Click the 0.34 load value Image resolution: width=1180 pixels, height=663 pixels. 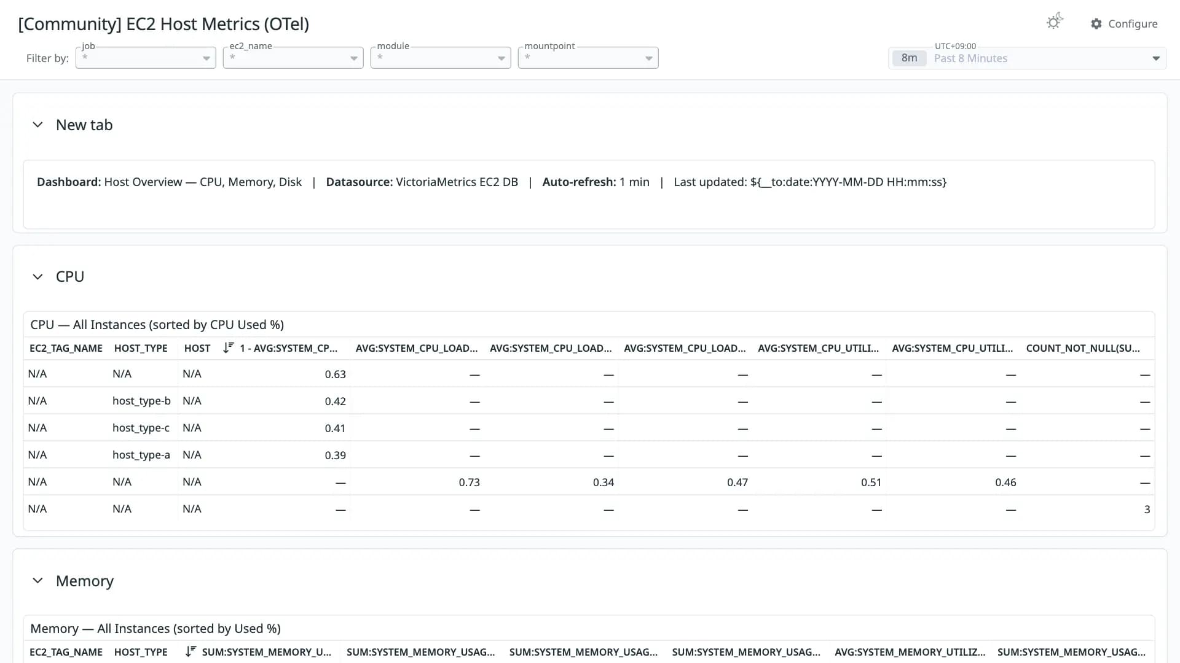click(603, 483)
